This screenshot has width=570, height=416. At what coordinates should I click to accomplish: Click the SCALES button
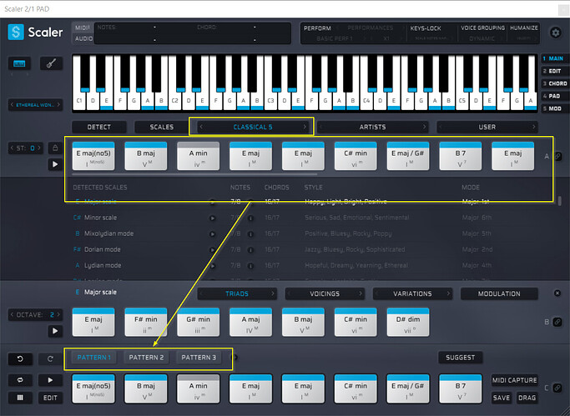tap(161, 127)
